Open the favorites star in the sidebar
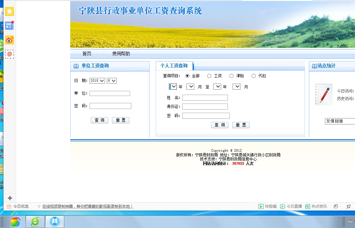The width and height of the screenshot is (355, 228). click(9, 12)
